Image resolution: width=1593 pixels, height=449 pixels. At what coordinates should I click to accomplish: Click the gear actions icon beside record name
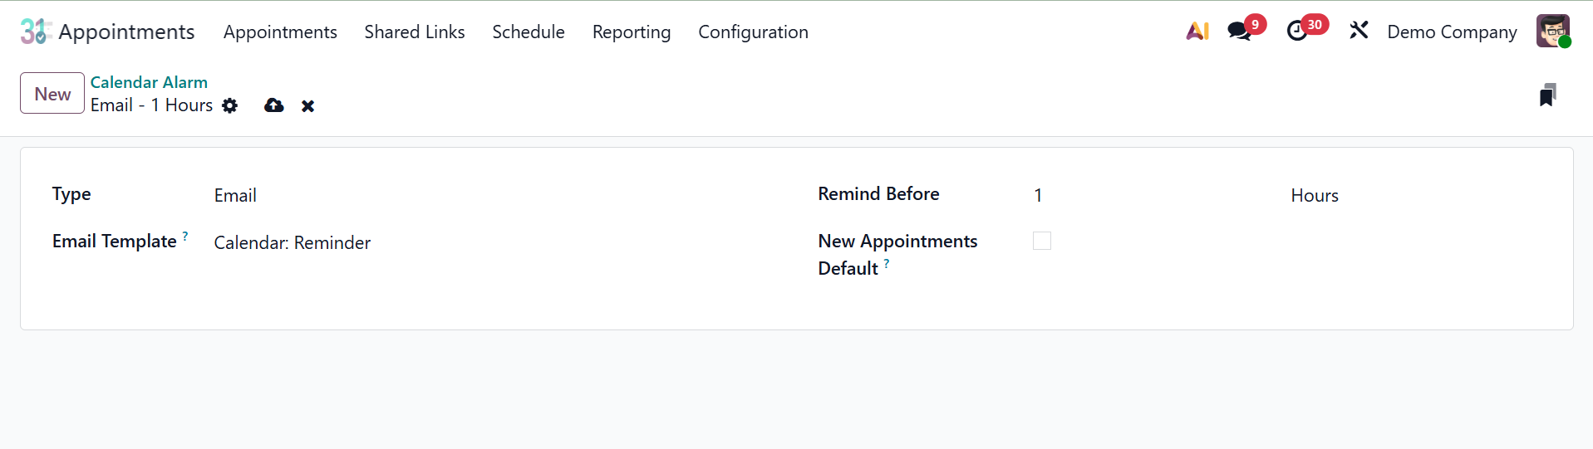[x=230, y=105]
